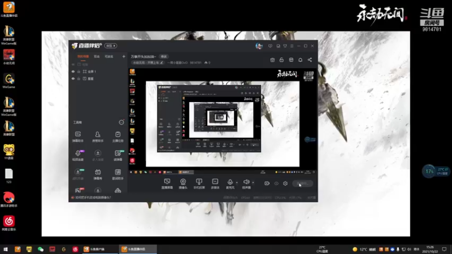
Task: Open the 房管助手 tool
Action: tap(98, 137)
